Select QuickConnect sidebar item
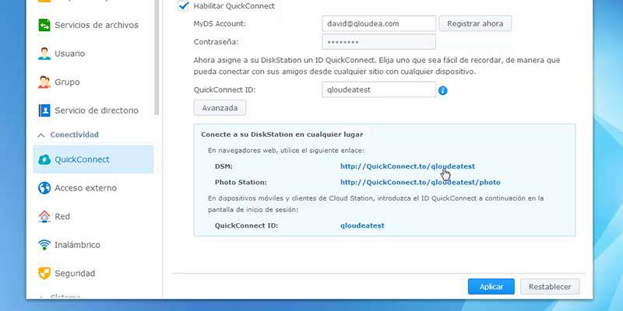 click(93, 159)
